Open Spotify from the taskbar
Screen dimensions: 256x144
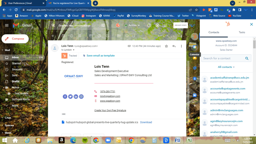pos(85,140)
